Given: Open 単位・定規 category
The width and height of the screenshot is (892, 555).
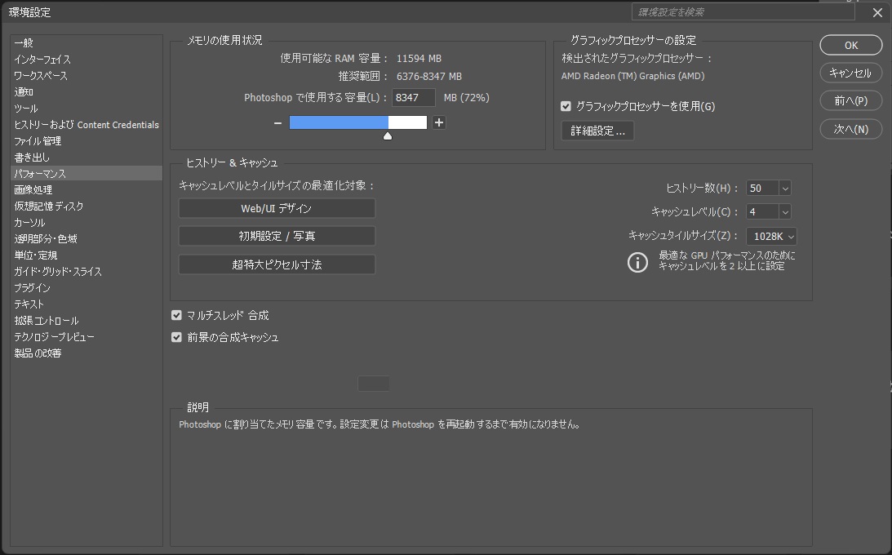Looking at the screenshot, I should [87, 255].
